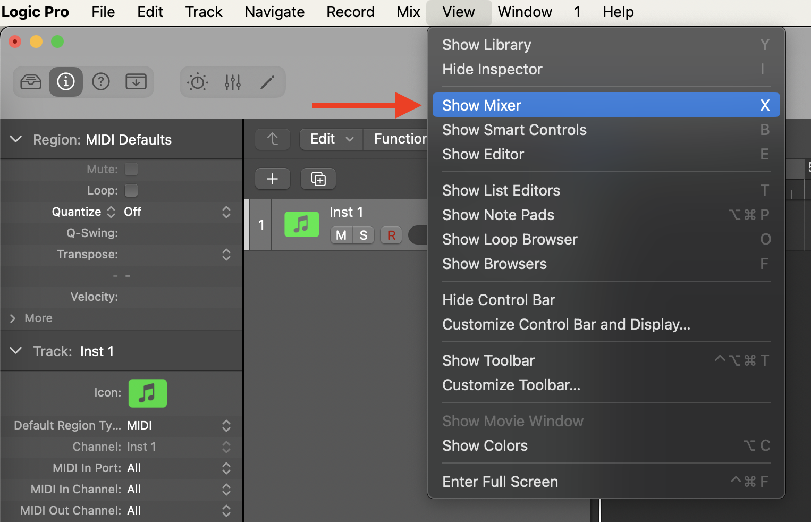The width and height of the screenshot is (811, 522).
Task: Click the duplicate track icon button
Action: click(318, 179)
